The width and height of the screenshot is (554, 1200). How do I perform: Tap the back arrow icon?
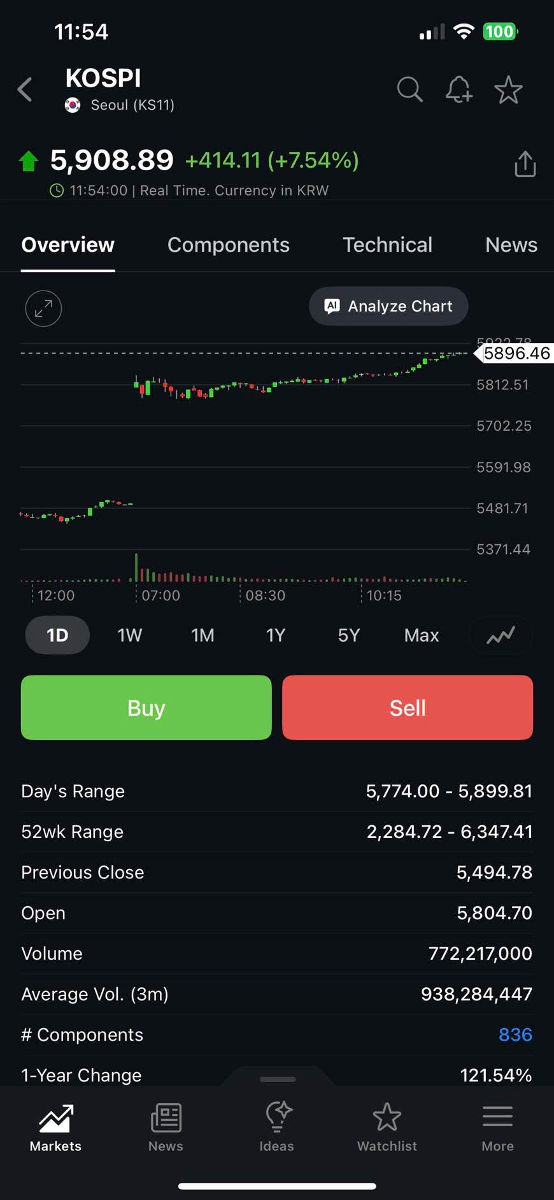click(x=25, y=90)
